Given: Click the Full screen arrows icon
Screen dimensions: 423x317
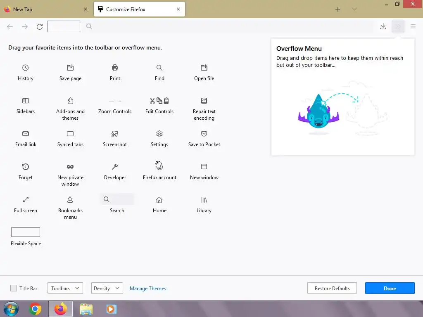Looking at the screenshot, I should click(26, 200).
